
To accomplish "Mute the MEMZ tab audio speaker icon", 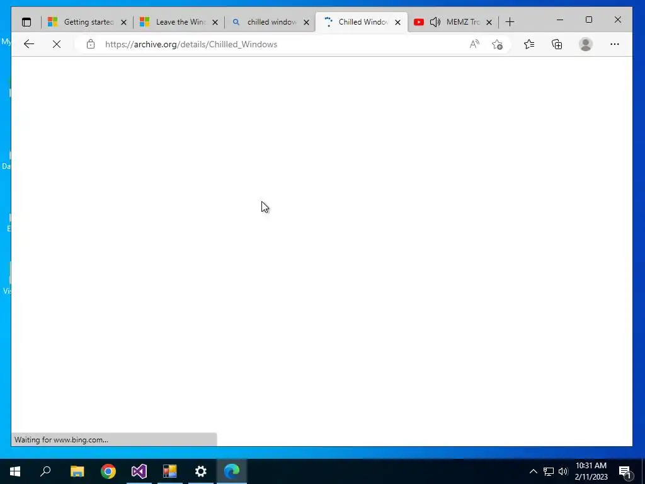I will (x=435, y=22).
